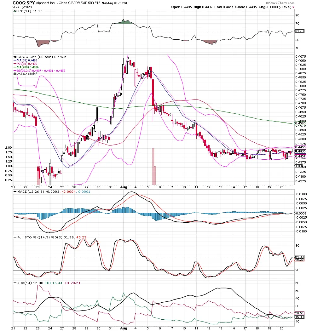Click the red down-arrow next to Chg value
Screen dimensions: 312x331
[293, 7]
